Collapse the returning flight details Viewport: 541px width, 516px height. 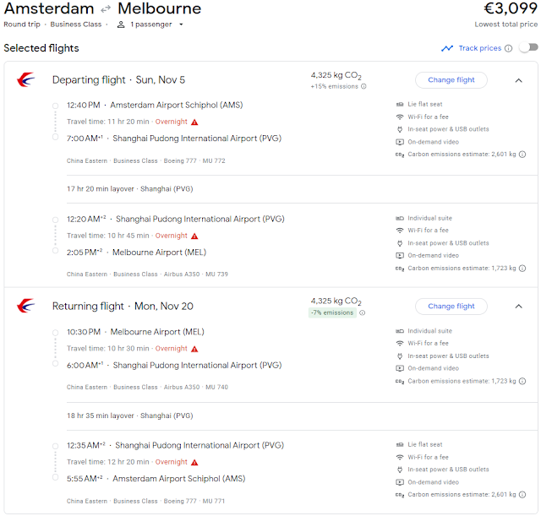pyautogui.click(x=518, y=307)
